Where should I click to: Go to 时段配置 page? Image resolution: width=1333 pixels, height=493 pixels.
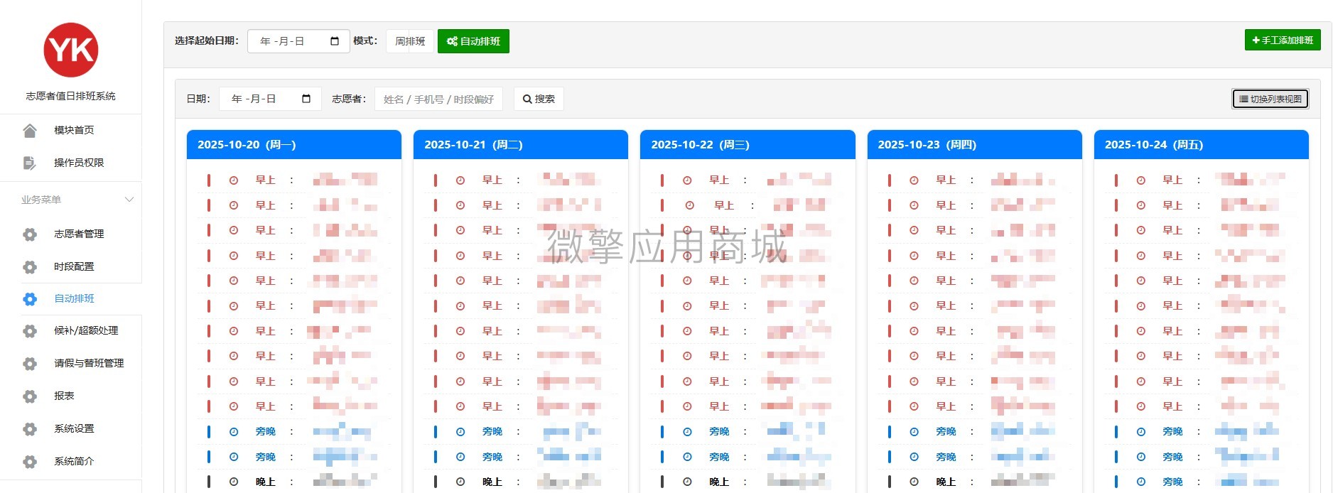(x=74, y=266)
